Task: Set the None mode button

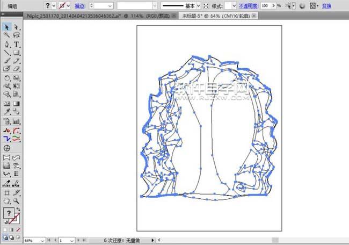Action: point(18,229)
